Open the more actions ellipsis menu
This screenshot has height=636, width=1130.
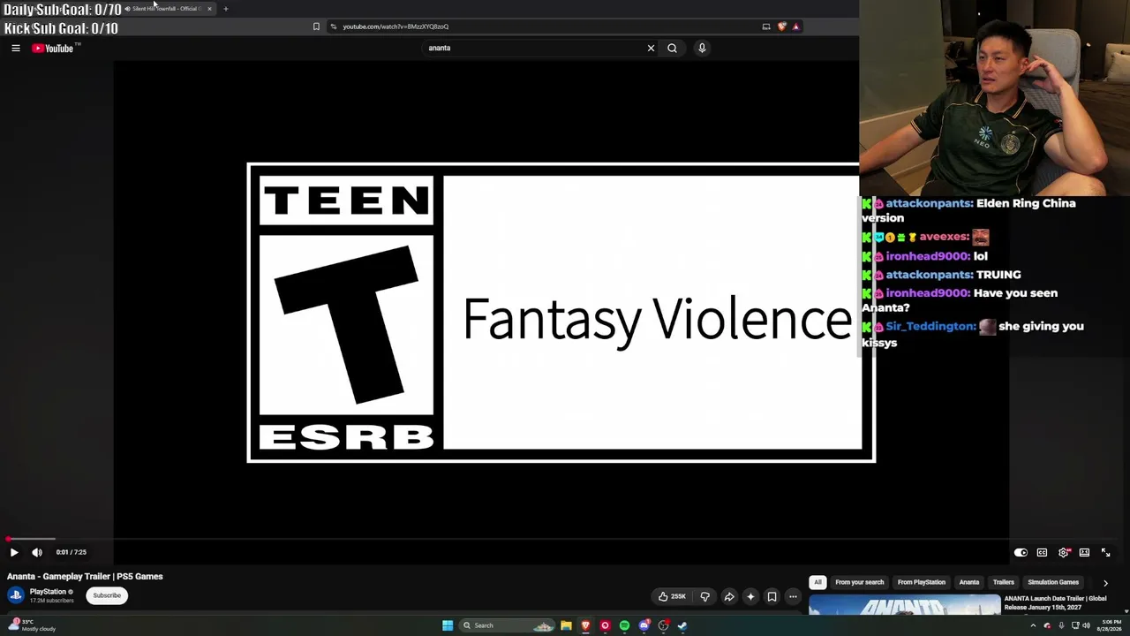click(x=793, y=596)
